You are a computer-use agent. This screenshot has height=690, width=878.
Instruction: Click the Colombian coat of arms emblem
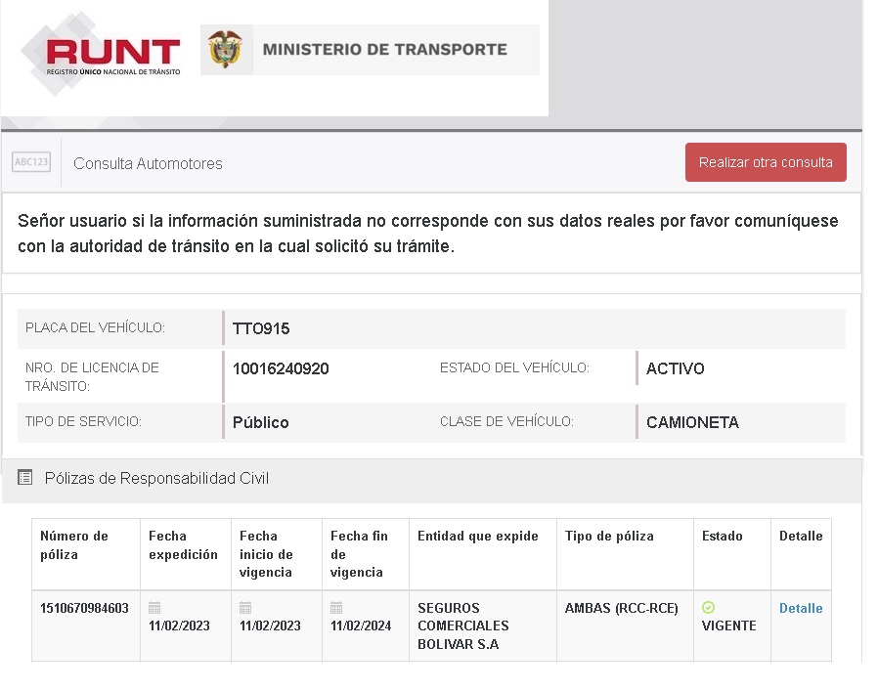pyautogui.click(x=226, y=50)
